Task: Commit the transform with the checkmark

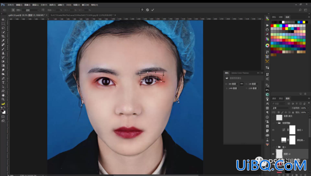Action: (153, 10)
